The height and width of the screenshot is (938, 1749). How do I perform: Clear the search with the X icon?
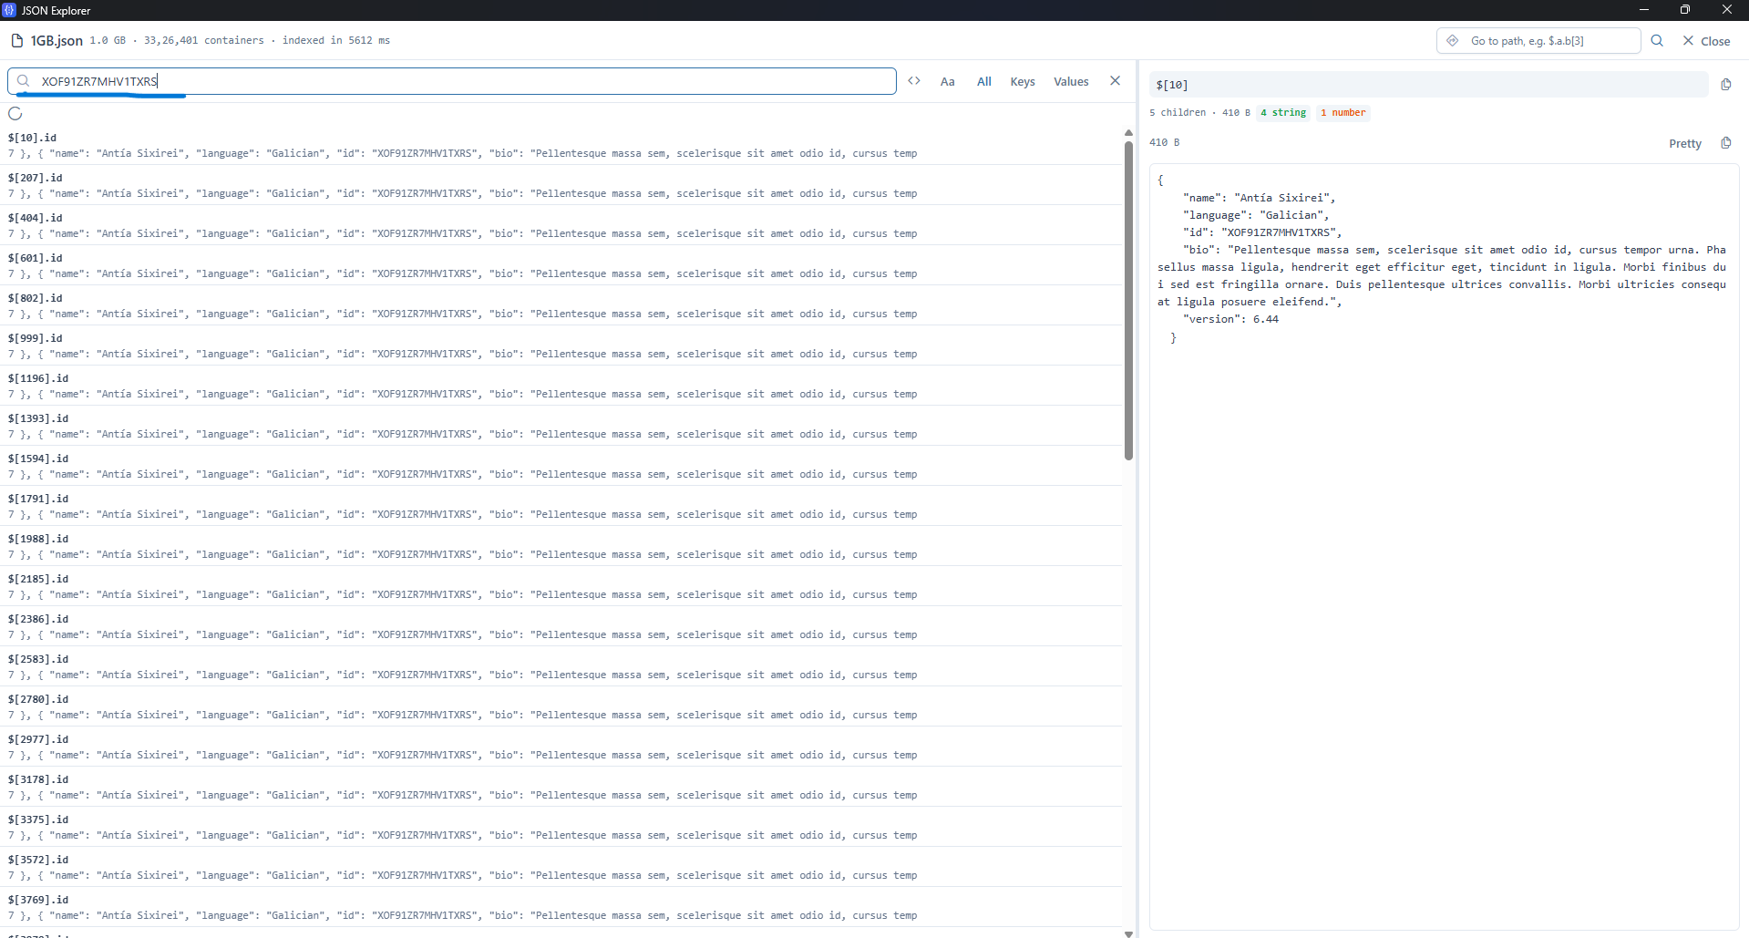[1115, 81]
